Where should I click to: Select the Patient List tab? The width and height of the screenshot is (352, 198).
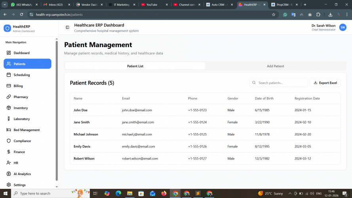tap(135, 66)
